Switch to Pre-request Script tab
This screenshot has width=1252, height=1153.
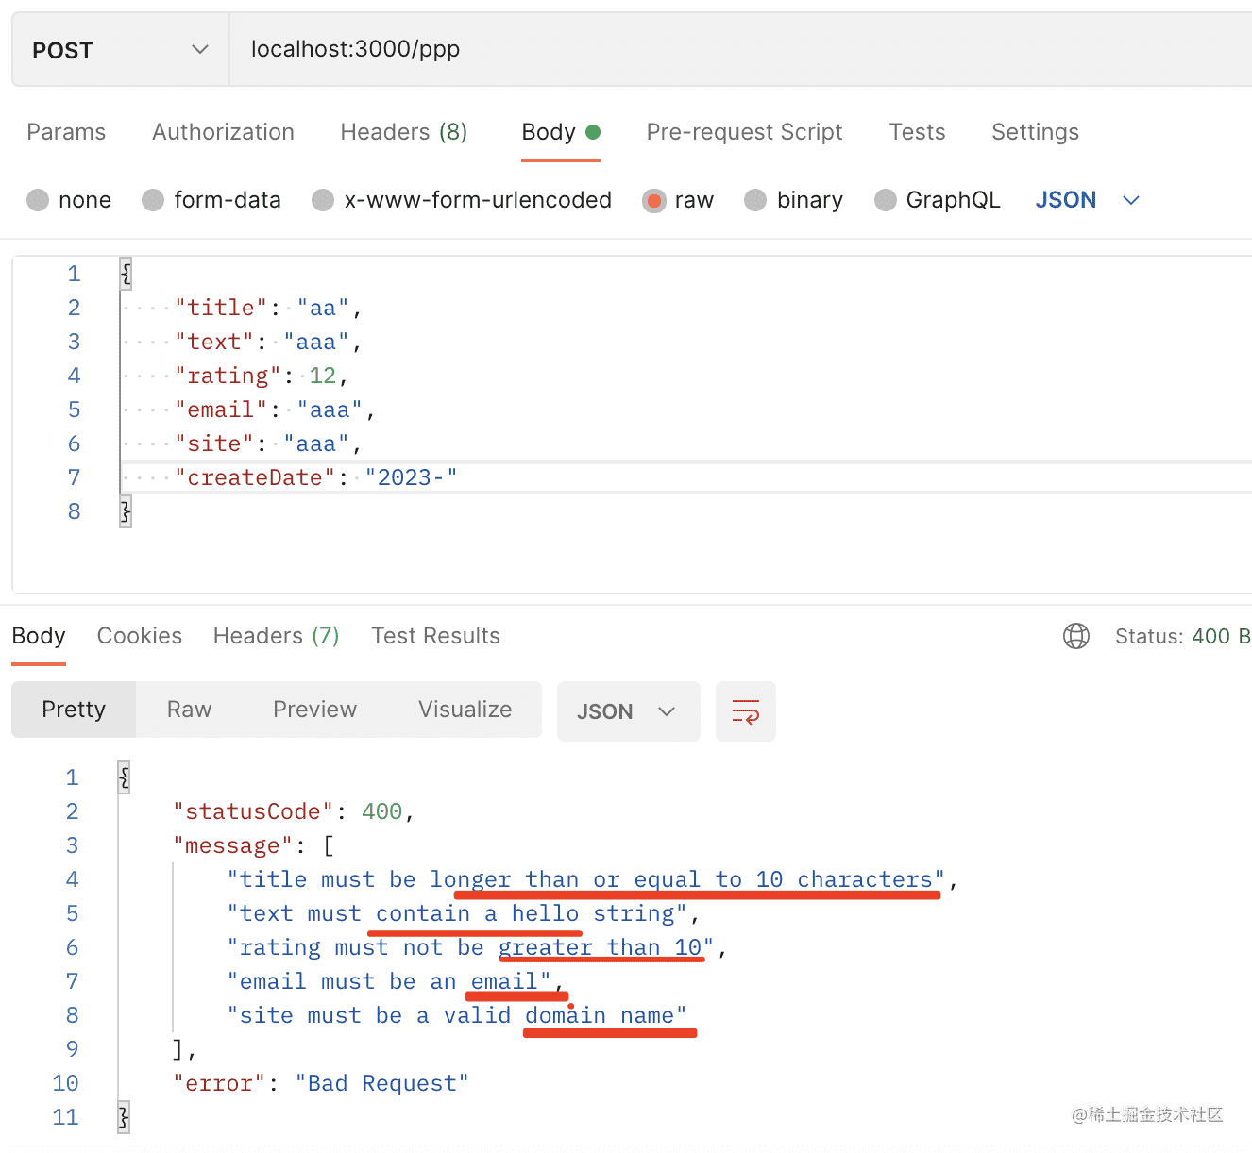(x=744, y=132)
